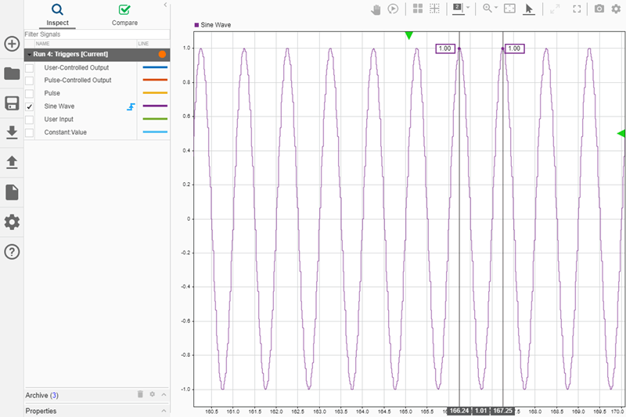Delete archived runs with the trash icon
This screenshot has height=417, width=626.
click(x=140, y=394)
